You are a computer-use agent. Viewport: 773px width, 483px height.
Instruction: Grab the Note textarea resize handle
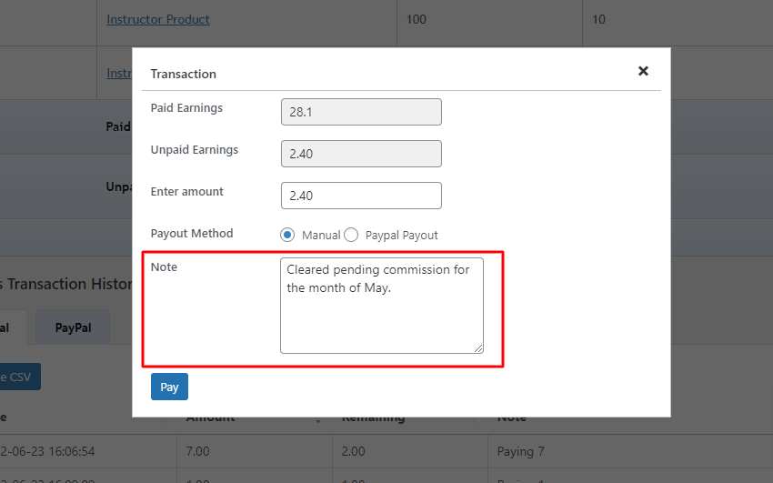click(x=478, y=347)
